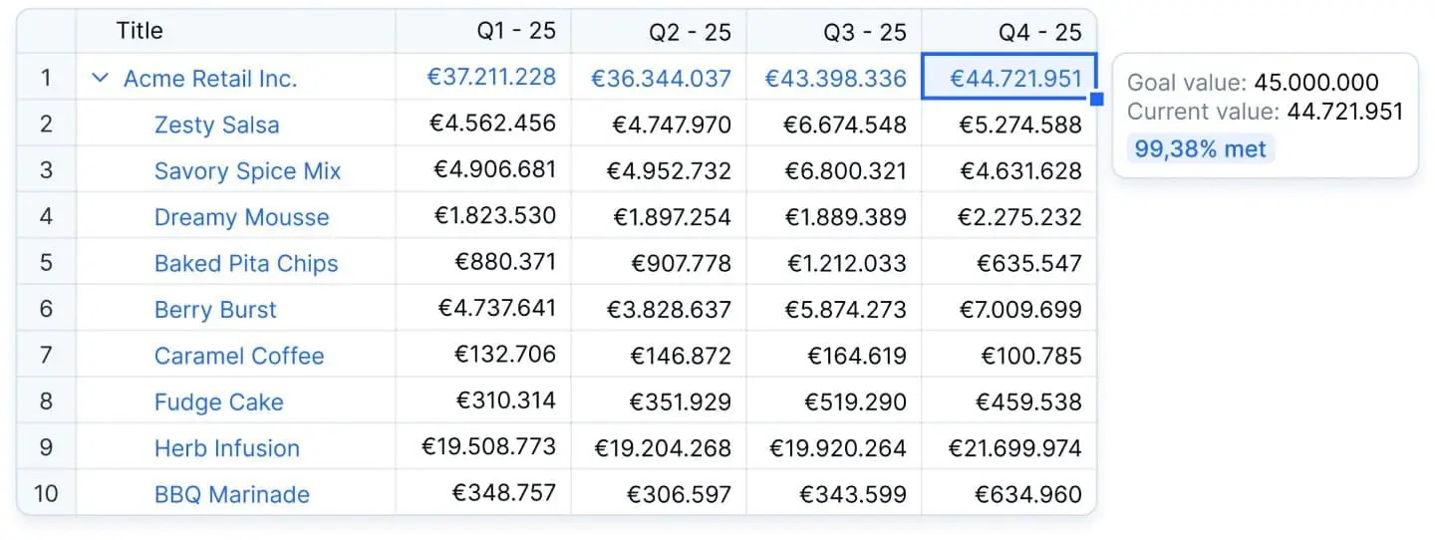Open the Savory Spice Mix link
Screen dimensions: 1435x540
pyautogui.click(x=247, y=171)
